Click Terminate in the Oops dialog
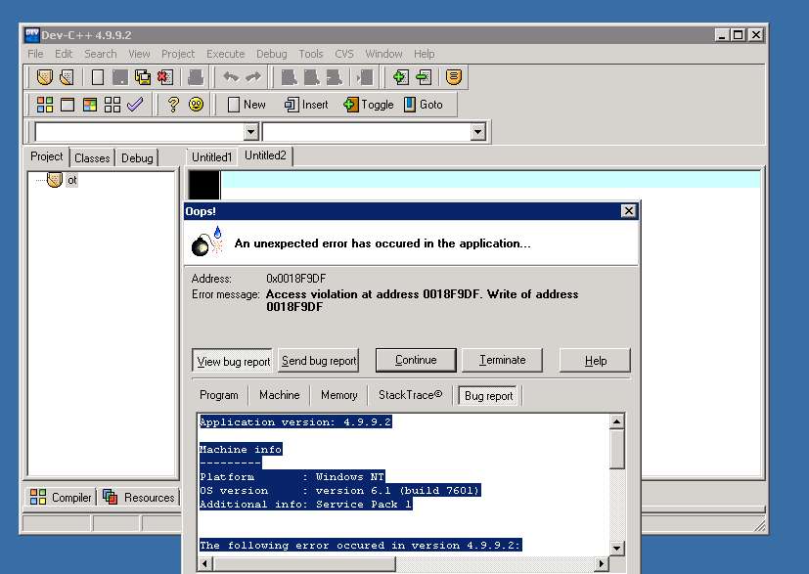The image size is (809, 574). [x=503, y=360]
